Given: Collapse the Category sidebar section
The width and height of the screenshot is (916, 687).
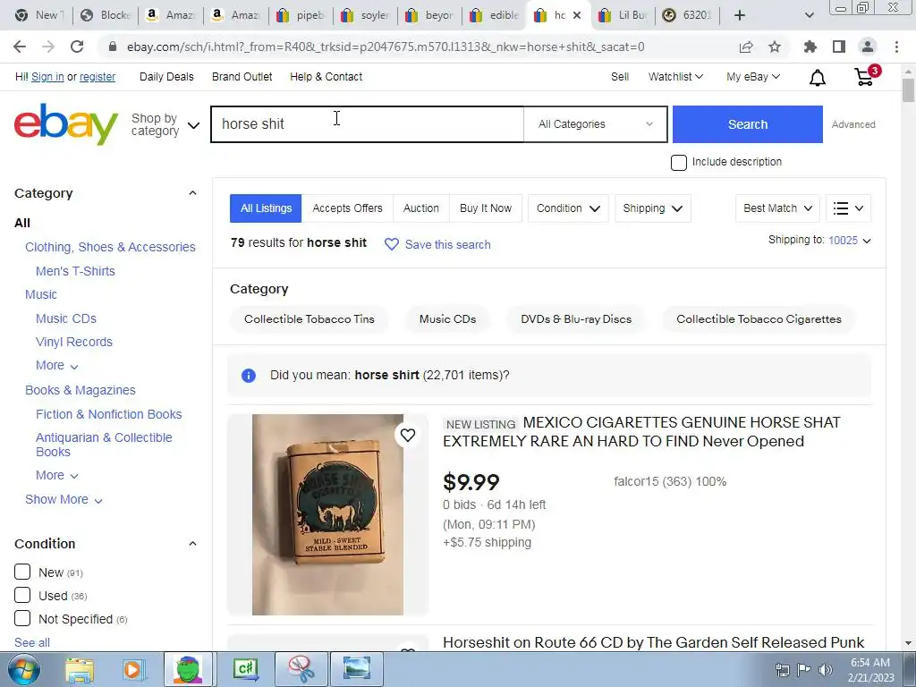Looking at the screenshot, I should point(193,193).
